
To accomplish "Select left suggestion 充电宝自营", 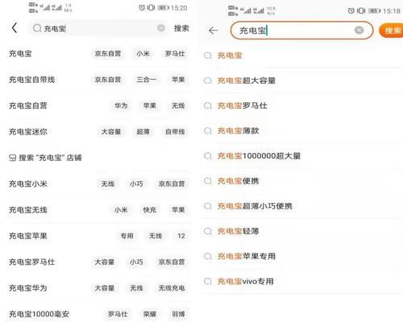I will (x=28, y=105).
